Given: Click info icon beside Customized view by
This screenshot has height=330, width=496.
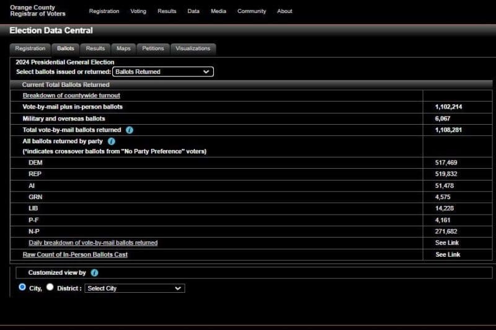Looking at the screenshot, I should tap(95, 272).
